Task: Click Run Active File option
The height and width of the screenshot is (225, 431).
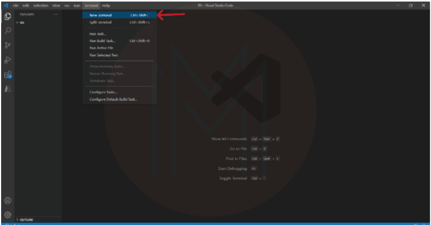Action: pyautogui.click(x=102, y=48)
